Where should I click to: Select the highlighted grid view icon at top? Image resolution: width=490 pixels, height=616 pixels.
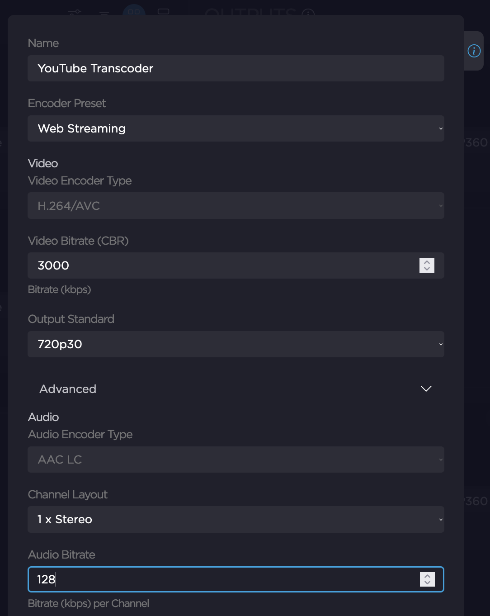(x=134, y=11)
